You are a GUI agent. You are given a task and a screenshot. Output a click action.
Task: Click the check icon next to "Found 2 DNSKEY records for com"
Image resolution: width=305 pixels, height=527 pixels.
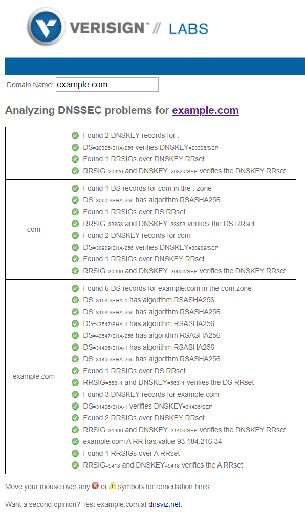point(75,235)
